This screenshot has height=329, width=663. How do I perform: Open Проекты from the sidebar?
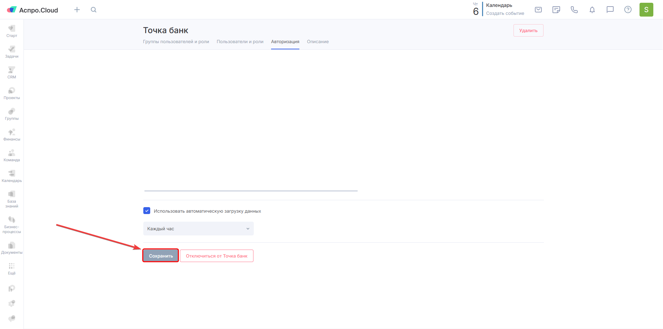click(12, 93)
